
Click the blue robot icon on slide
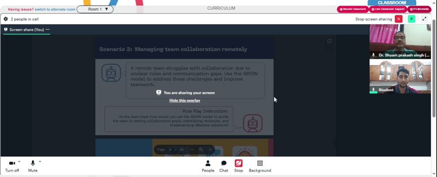pos(111,73)
